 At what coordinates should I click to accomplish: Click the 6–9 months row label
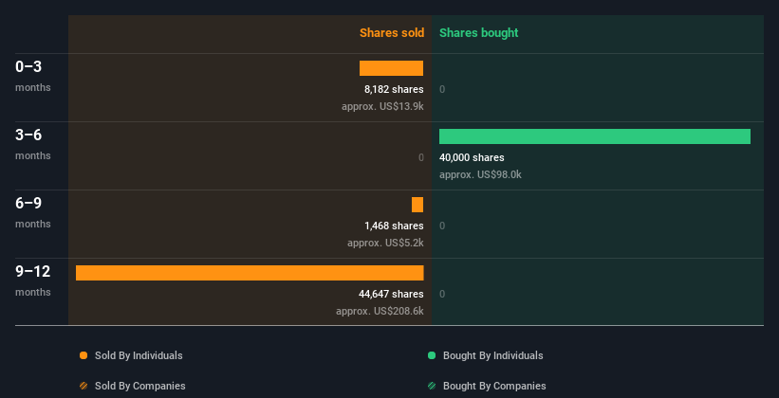click(x=33, y=212)
